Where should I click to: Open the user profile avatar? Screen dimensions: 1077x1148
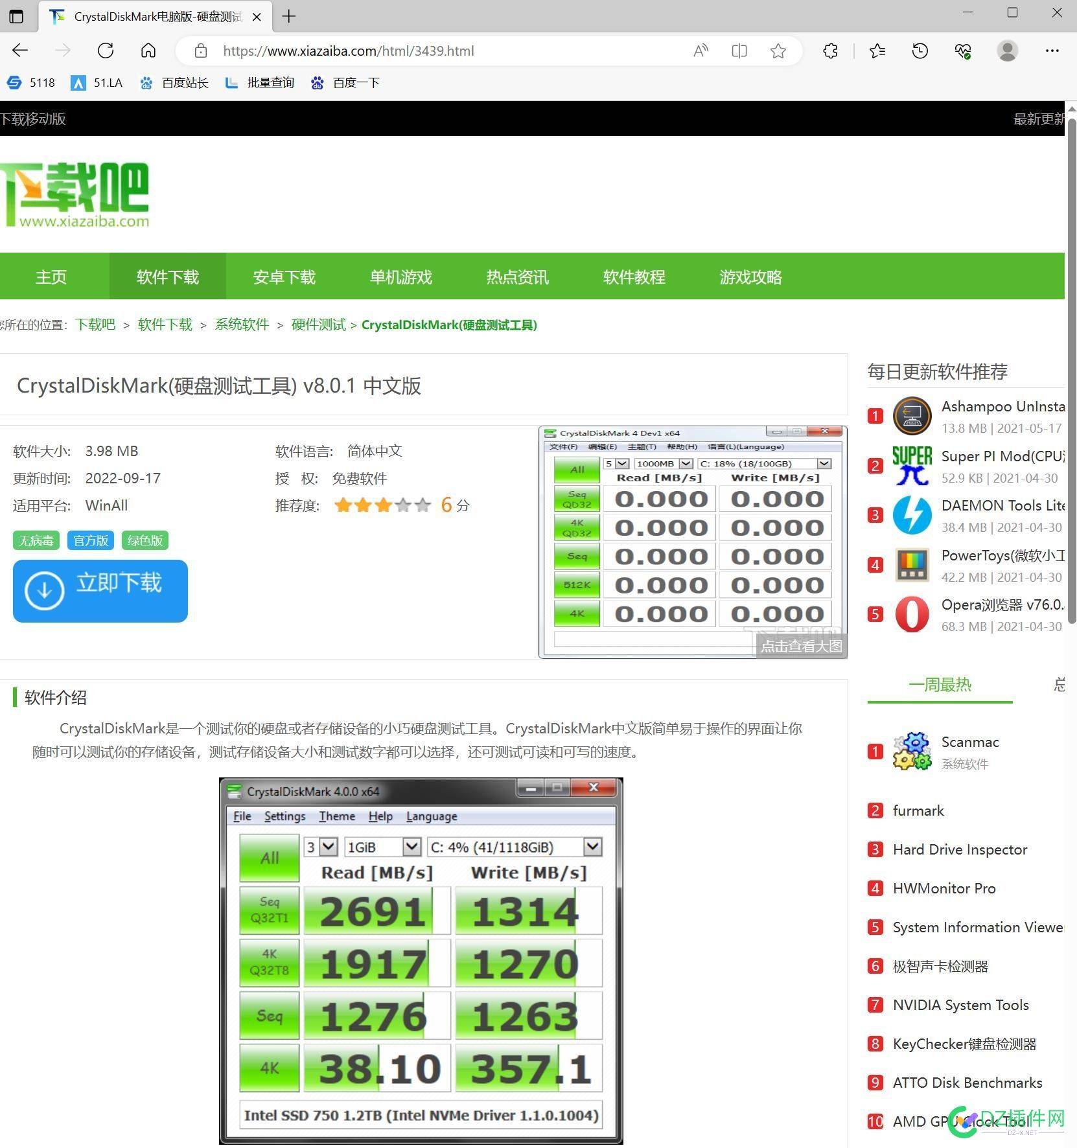[x=1008, y=51]
